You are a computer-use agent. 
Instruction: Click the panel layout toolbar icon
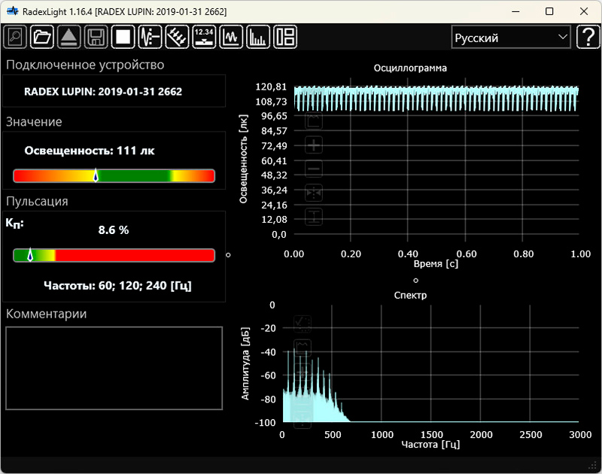[285, 36]
